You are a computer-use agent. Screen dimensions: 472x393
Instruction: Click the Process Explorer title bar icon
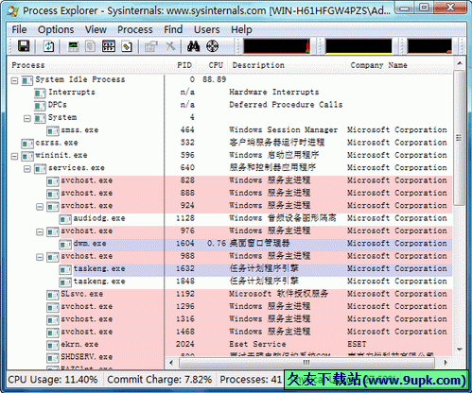point(13,10)
